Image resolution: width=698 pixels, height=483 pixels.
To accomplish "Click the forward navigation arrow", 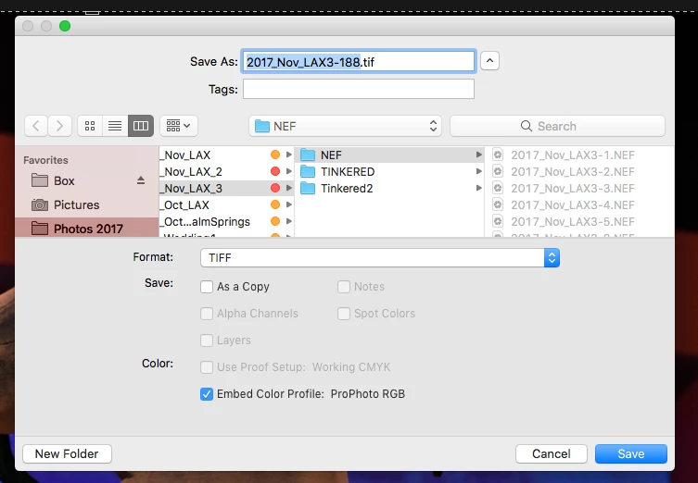I will point(59,126).
